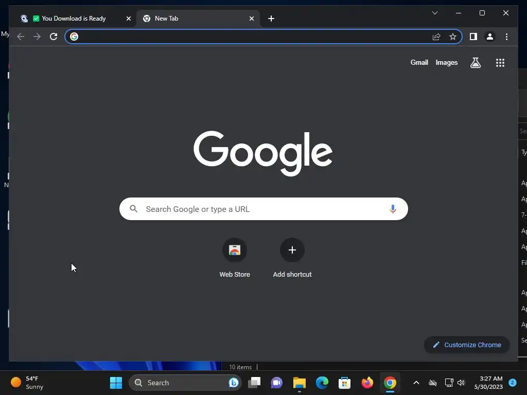Click the taskbar Search box
Viewport: 527px width, 395px height.
pyautogui.click(x=185, y=383)
